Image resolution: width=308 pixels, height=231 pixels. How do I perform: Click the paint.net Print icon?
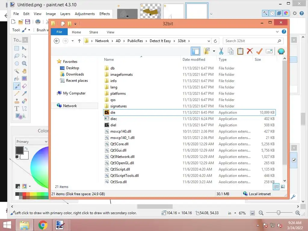coord(38,22)
